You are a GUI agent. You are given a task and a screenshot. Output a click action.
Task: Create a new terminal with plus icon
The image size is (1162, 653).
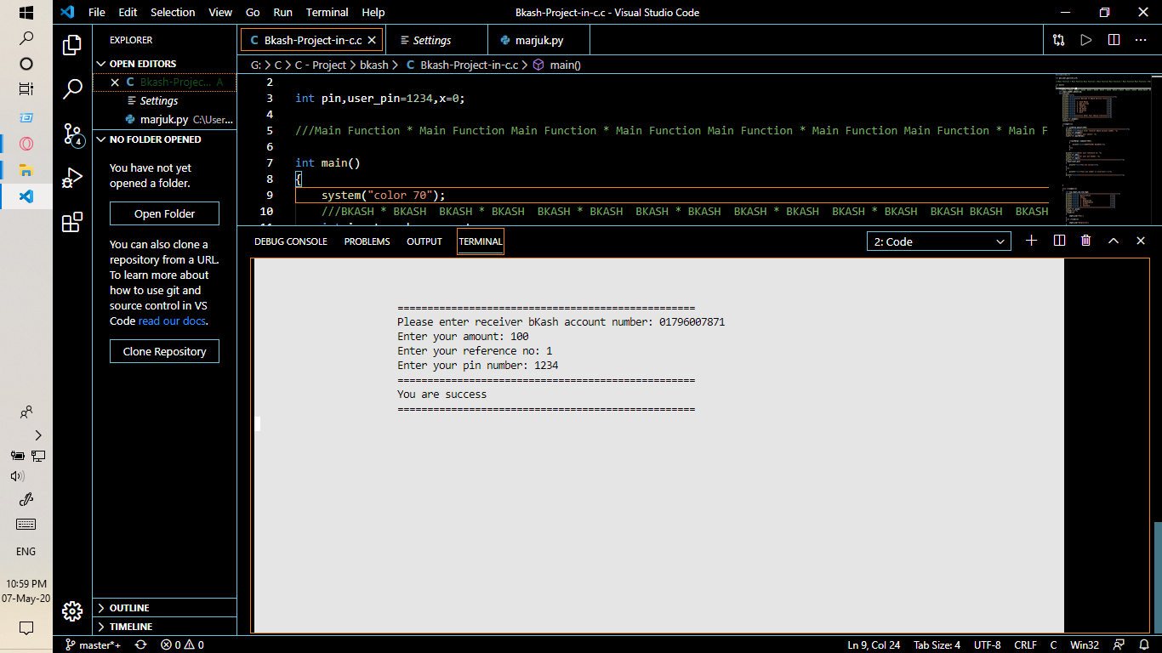(1032, 241)
